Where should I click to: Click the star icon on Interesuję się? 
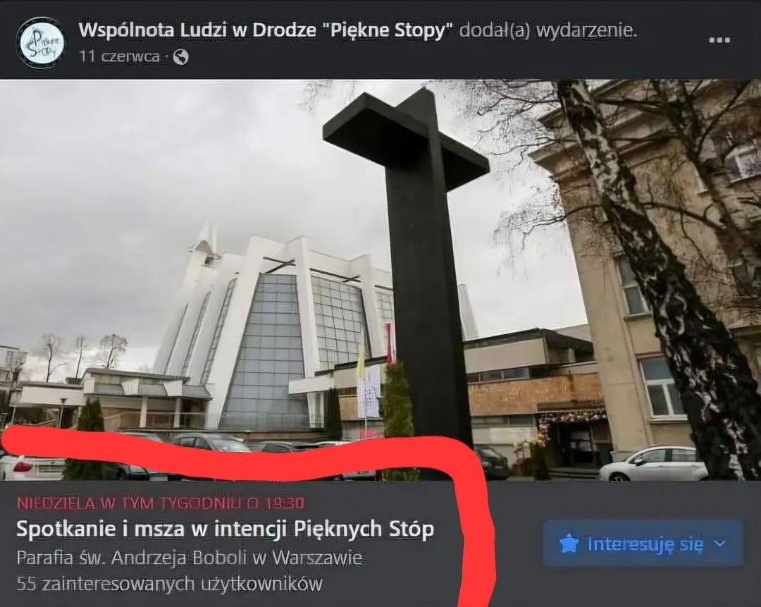click(x=569, y=544)
